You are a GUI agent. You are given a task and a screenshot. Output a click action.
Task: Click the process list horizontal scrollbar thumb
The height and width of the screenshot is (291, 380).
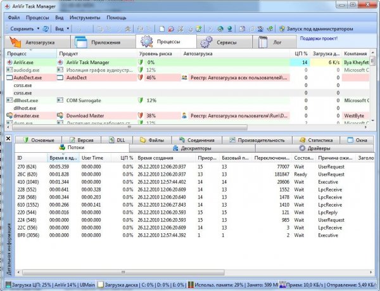130,127
